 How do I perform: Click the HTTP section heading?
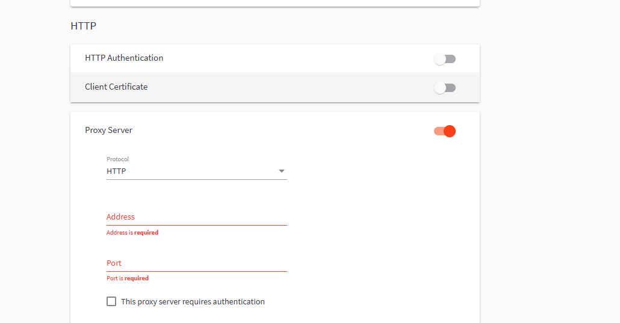tap(83, 26)
